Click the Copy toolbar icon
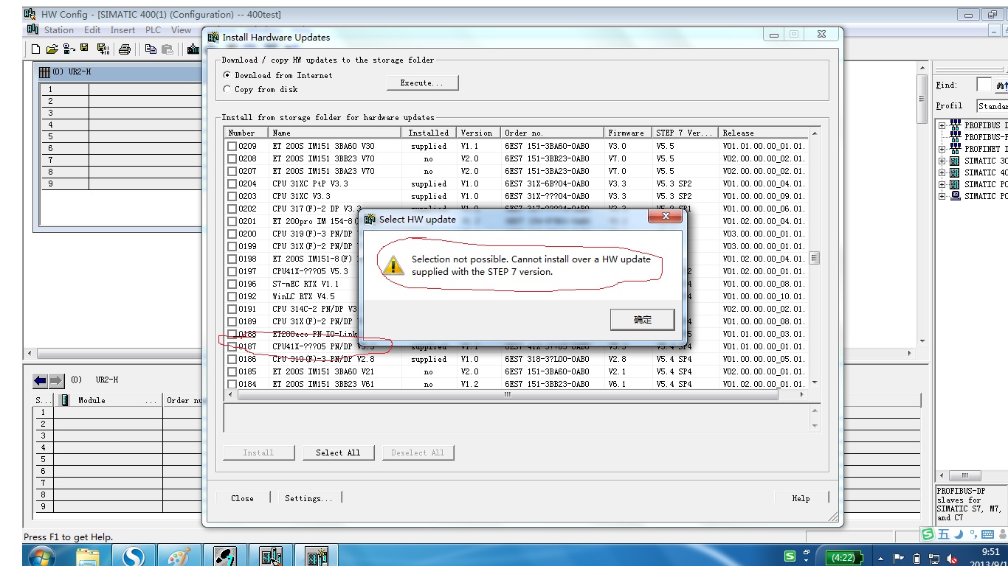This screenshot has height=566, width=1008. click(151, 49)
